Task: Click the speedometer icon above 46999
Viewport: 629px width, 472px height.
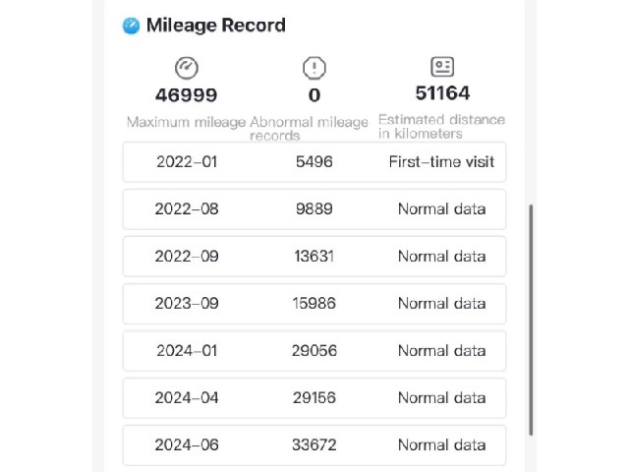Action: 186,68
